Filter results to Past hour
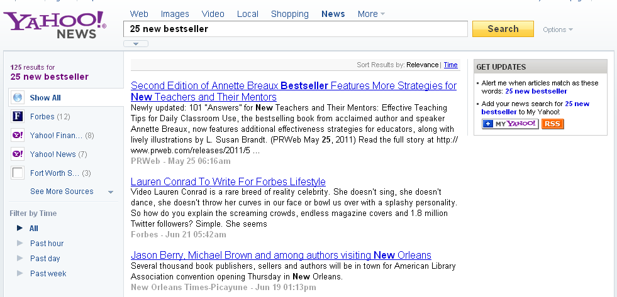The height and width of the screenshot is (297, 617). (x=47, y=244)
